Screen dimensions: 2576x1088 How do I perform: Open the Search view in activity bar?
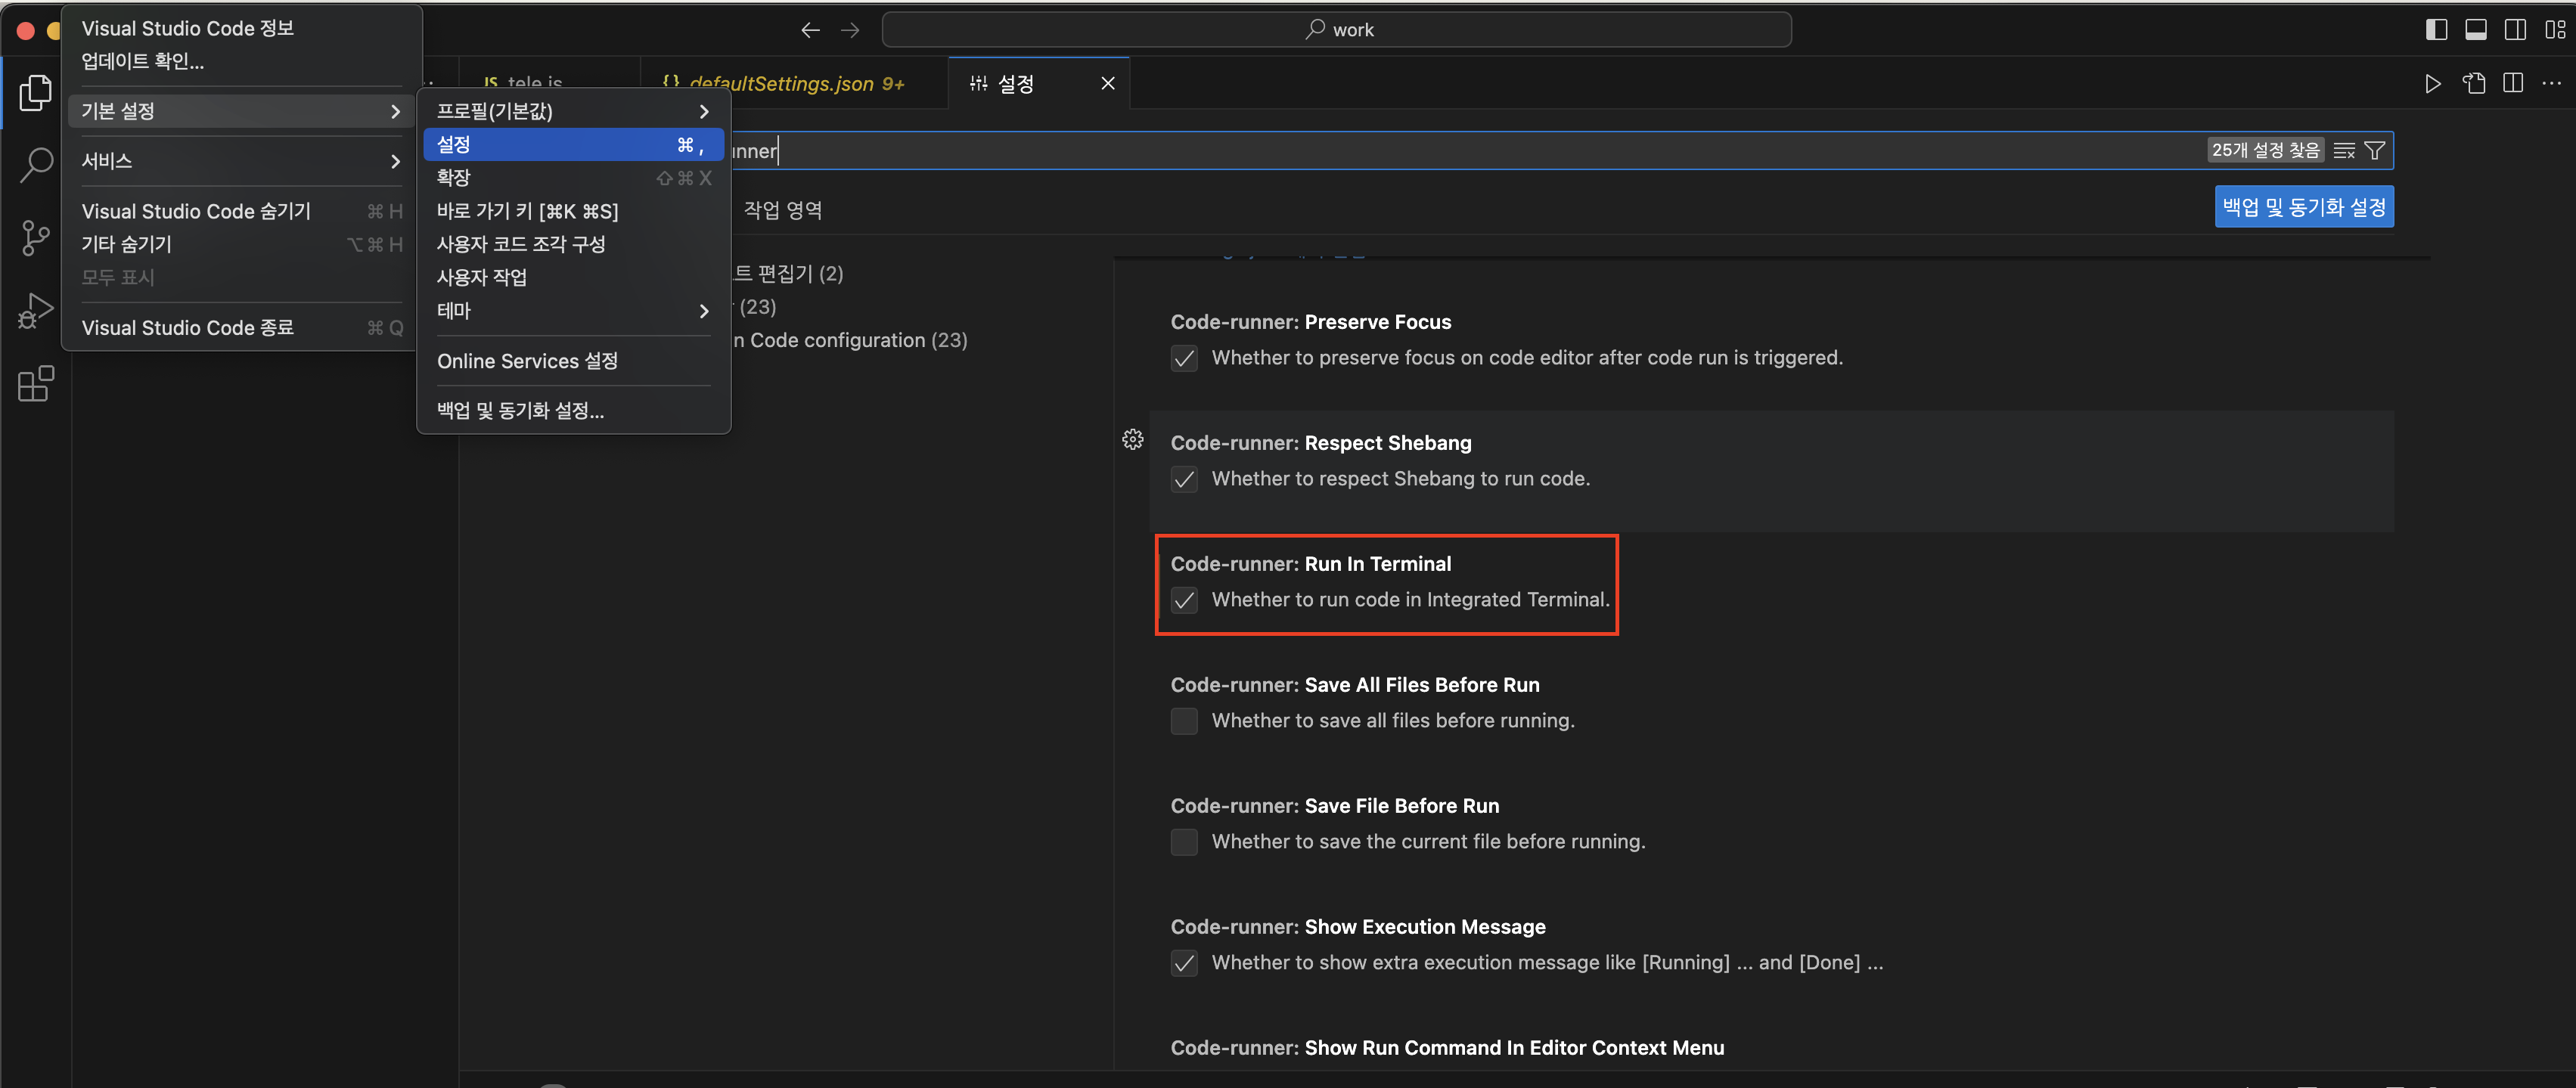(x=36, y=165)
